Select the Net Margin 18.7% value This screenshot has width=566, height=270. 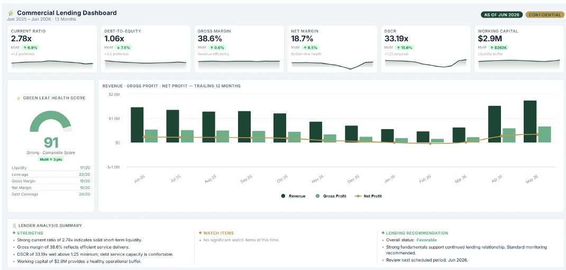(303, 39)
